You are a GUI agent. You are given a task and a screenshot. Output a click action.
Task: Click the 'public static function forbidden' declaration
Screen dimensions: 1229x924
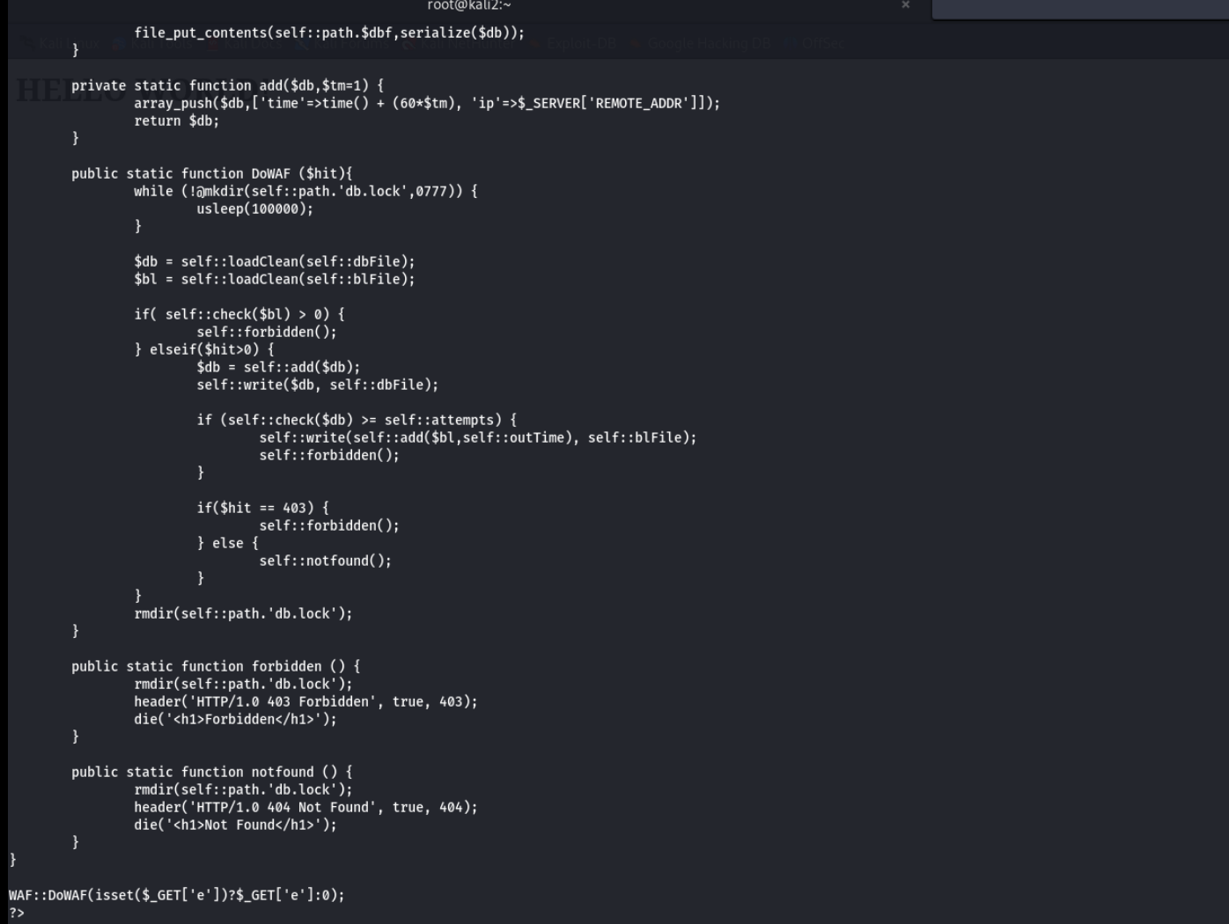point(216,666)
